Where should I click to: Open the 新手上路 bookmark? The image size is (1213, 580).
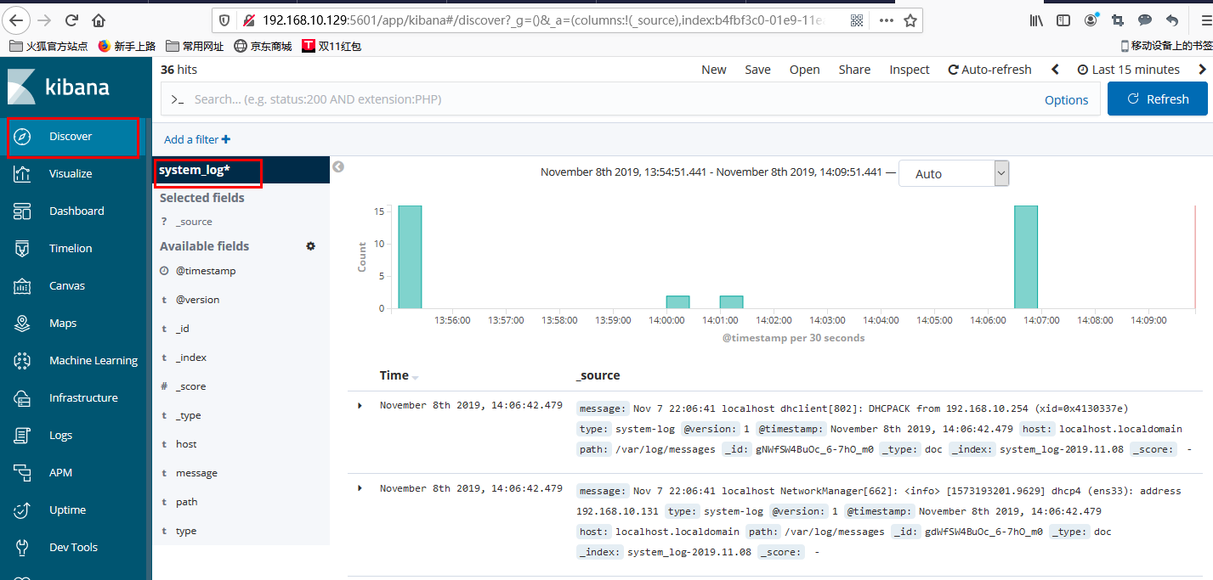pos(127,46)
